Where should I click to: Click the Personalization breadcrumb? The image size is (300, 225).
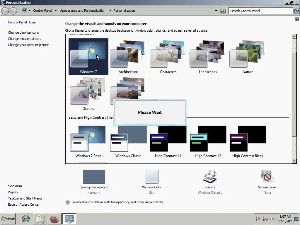click(124, 11)
